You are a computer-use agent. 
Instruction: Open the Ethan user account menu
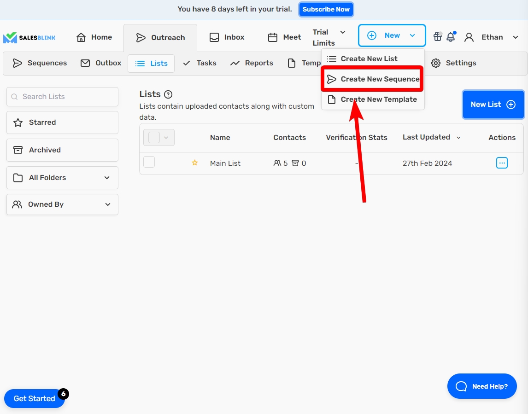tap(492, 37)
